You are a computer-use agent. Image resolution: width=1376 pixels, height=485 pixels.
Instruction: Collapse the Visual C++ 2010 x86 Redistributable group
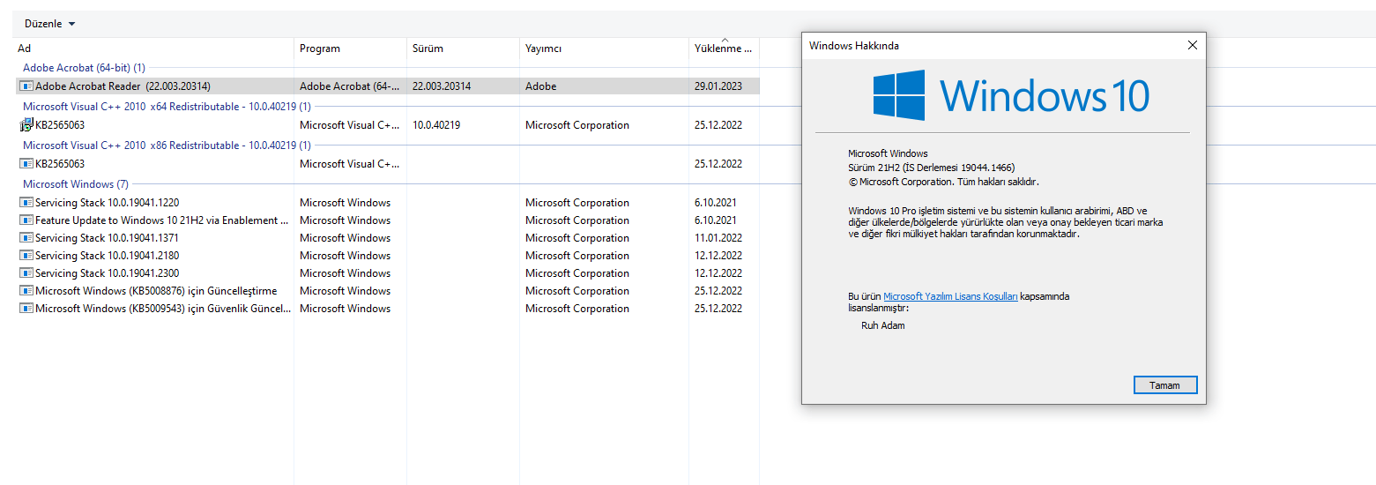point(167,145)
